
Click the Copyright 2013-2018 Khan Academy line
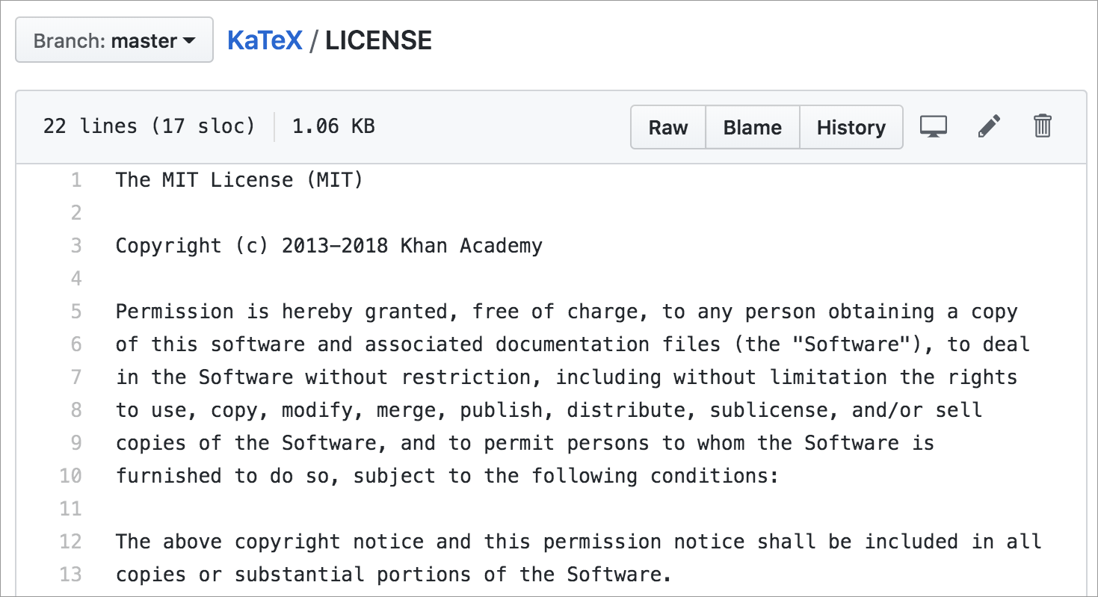[x=329, y=246]
